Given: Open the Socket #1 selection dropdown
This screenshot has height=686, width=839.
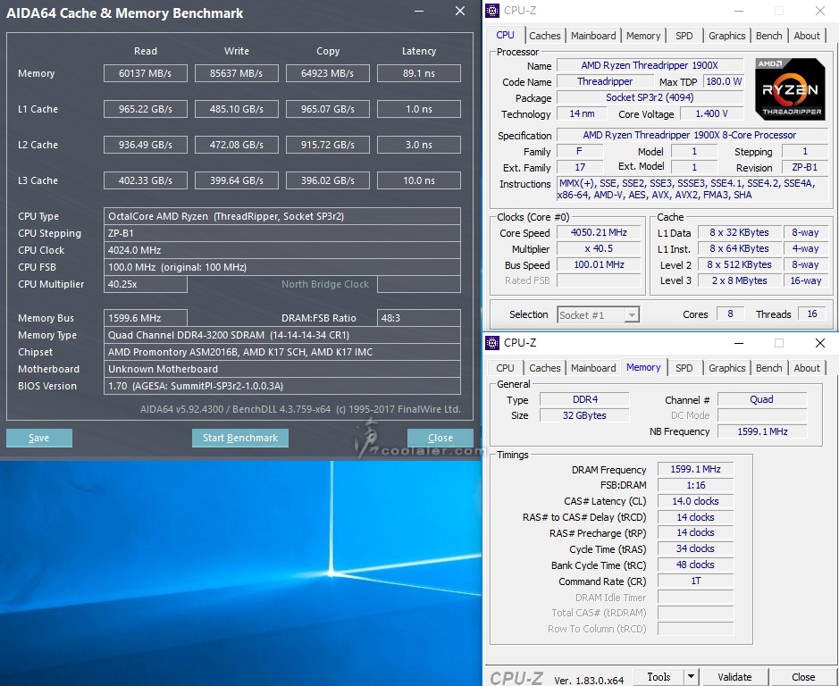Looking at the screenshot, I should click(598, 314).
